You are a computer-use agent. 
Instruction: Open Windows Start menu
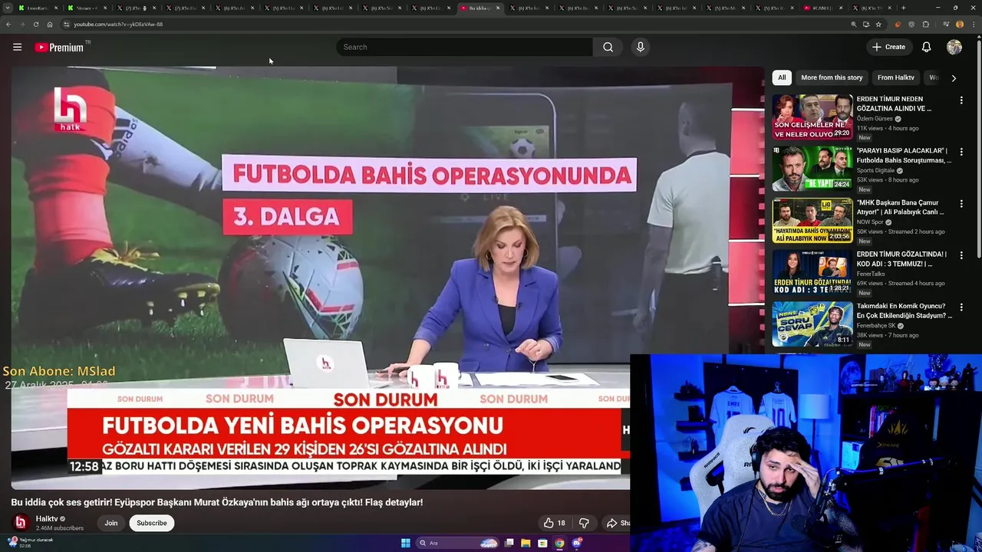click(x=406, y=543)
